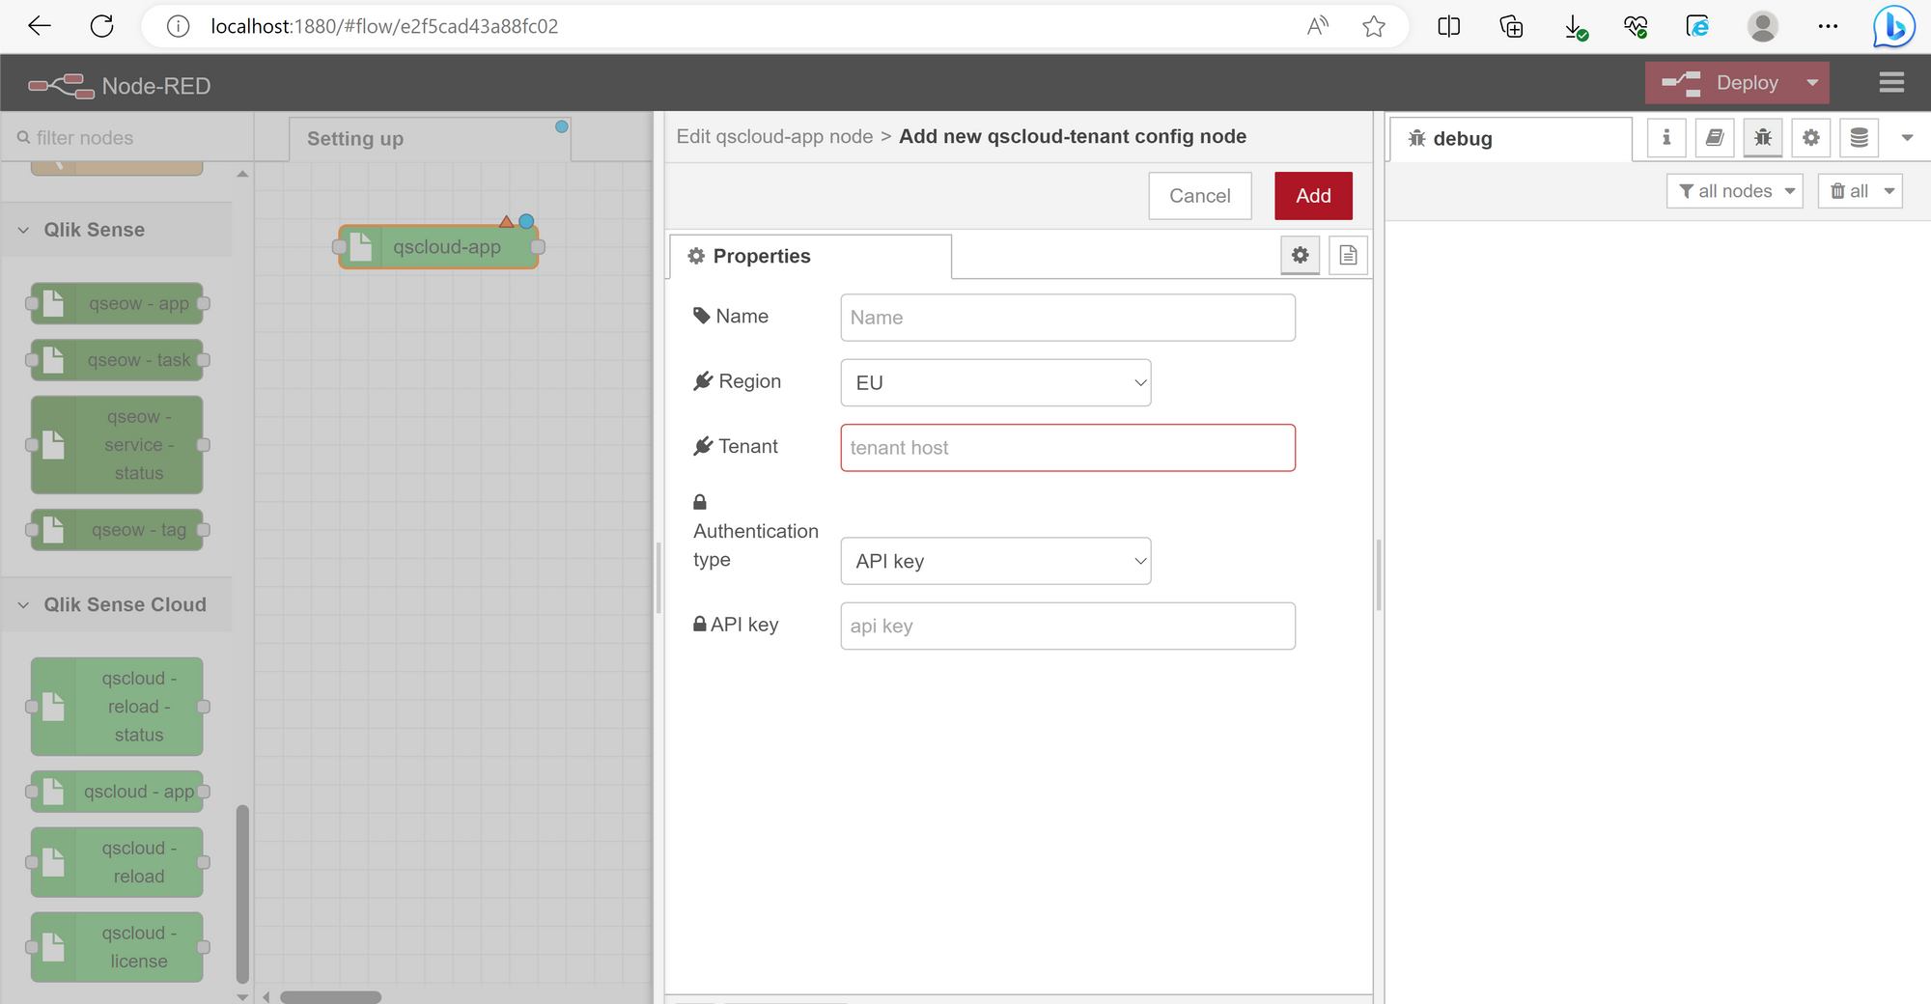1931x1004 pixels.
Task: Focus the Name input field
Action: point(1068,318)
